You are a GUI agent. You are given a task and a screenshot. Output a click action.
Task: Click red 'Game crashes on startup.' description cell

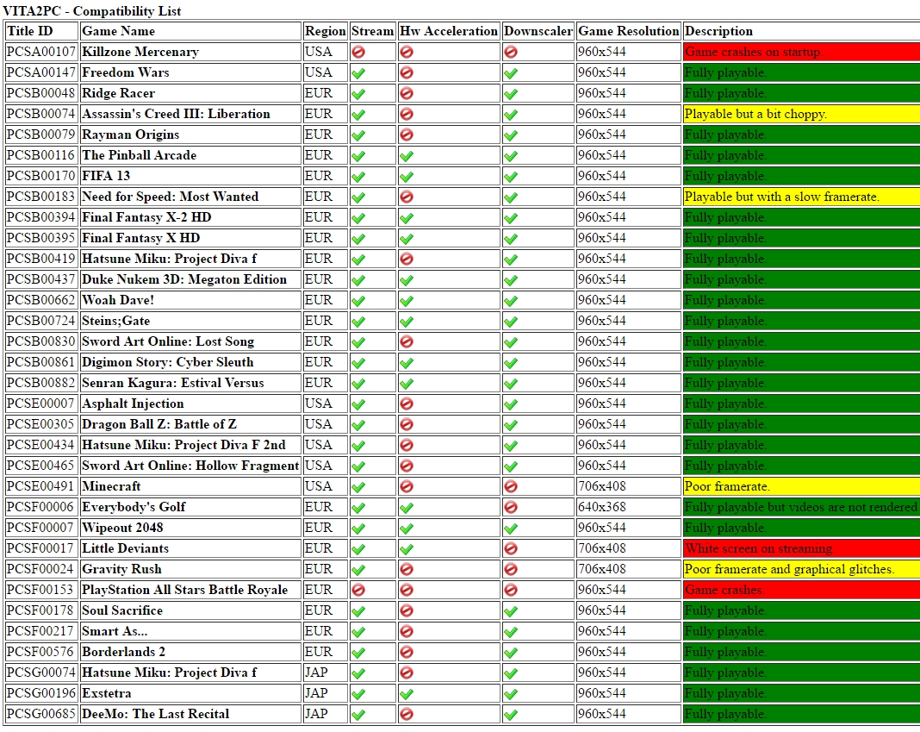click(801, 52)
